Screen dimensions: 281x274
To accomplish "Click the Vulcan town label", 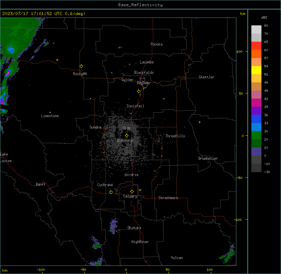I will (177, 258).
